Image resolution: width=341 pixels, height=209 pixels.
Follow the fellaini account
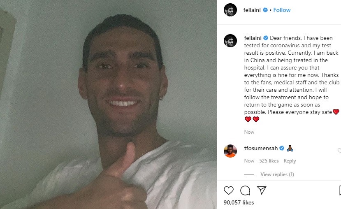tap(282, 10)
